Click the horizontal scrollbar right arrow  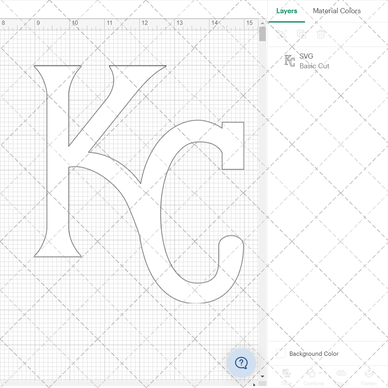[254, 385]
